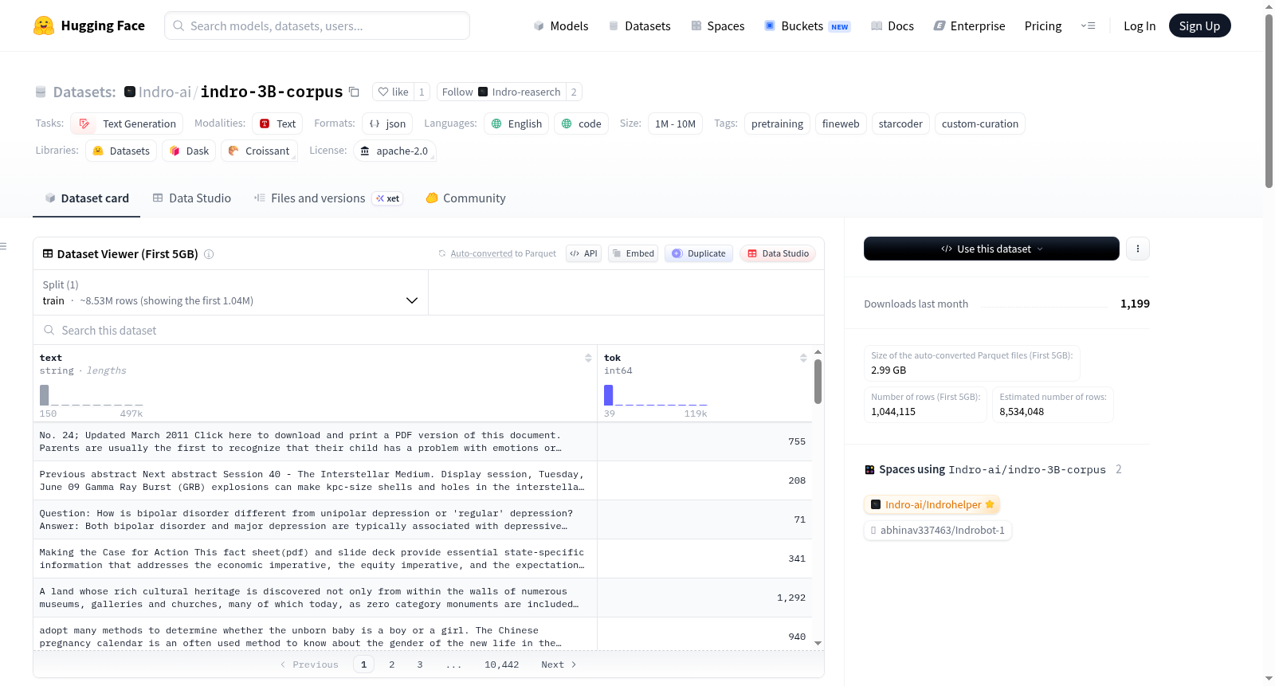
Task: Click the dataset table vertical scrollbar
Action: 818,382
